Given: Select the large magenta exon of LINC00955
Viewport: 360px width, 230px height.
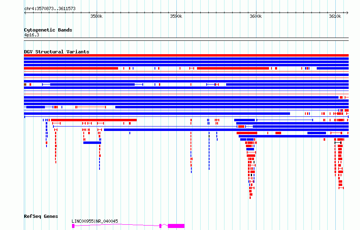Looking at the screenshot, I should point(176,226).
